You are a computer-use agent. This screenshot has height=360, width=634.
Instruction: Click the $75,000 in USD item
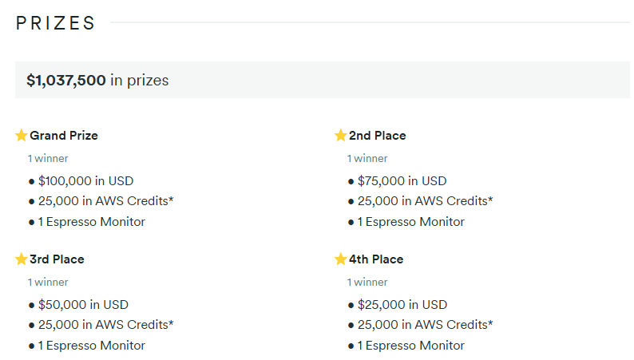[x=402, y=180]
